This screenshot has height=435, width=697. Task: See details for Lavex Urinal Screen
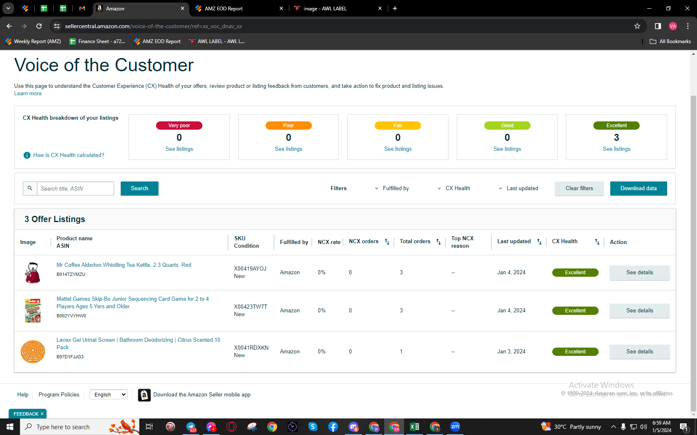coord(640,352)
